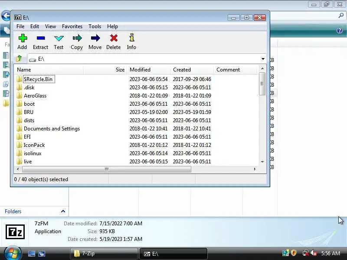Viewport: 347px width, 260px height.
Task: Expand the address bar path dropdown
Action: pos(263,59)
